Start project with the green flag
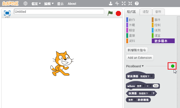180x108 pixels. click(110, 13)
